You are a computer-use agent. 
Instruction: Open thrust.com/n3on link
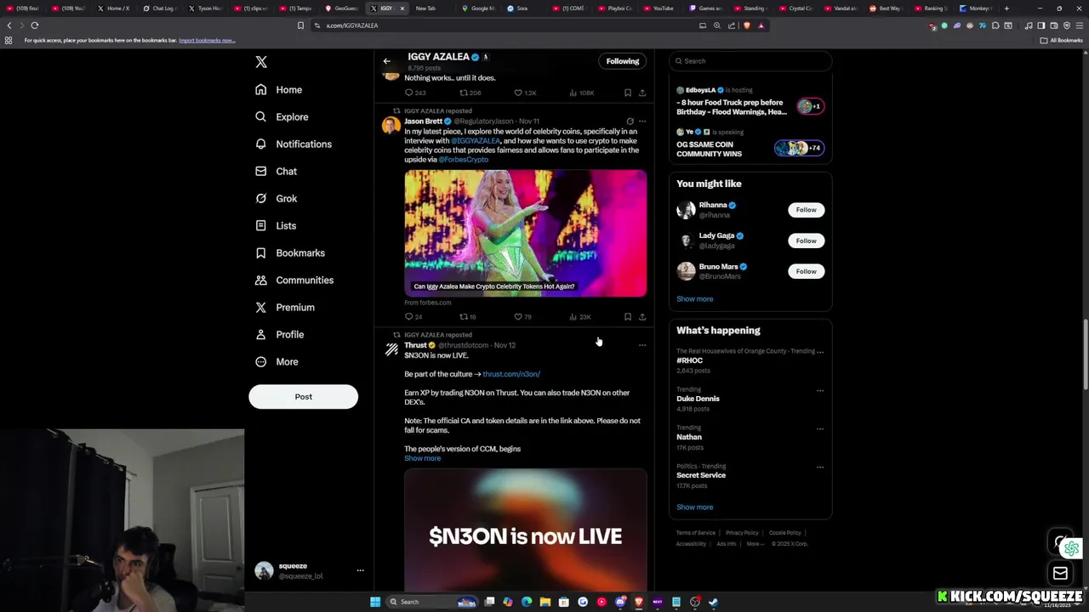coord(511,374)
